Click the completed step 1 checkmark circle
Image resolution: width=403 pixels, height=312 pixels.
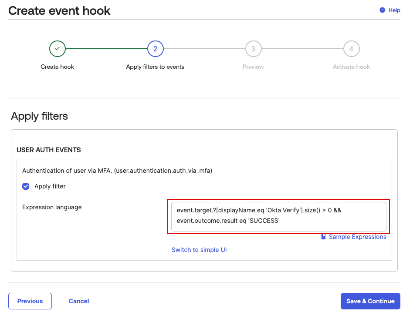click(x=58, y=49)
